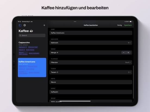This screenshot has width=150, height=112.
Task: Tap the Wi-Fi status icon
Action: tap(125, 22)
